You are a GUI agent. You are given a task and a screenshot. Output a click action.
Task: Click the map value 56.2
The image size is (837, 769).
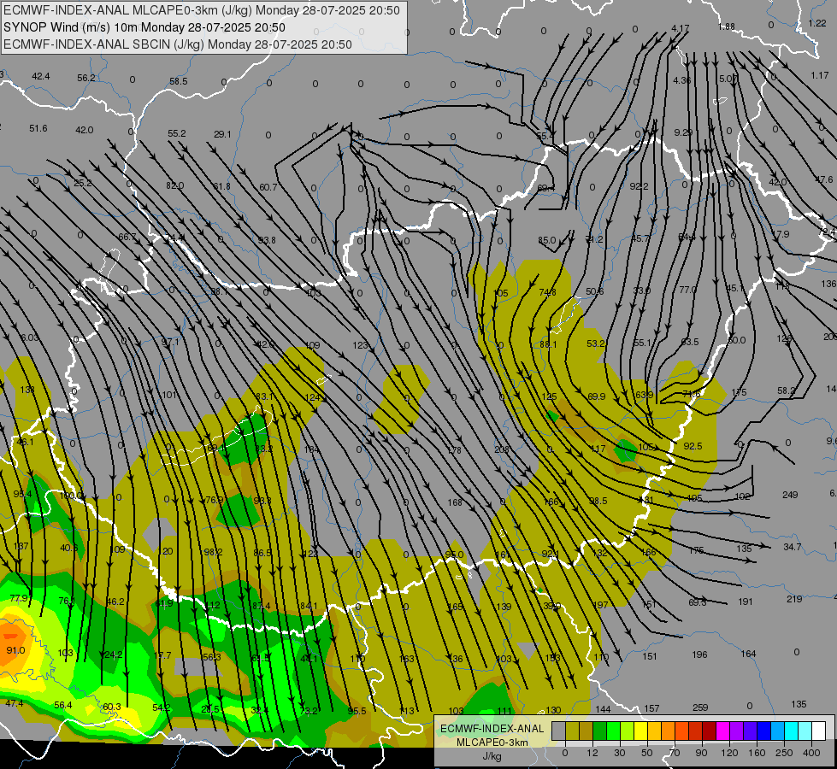[86, 78]
